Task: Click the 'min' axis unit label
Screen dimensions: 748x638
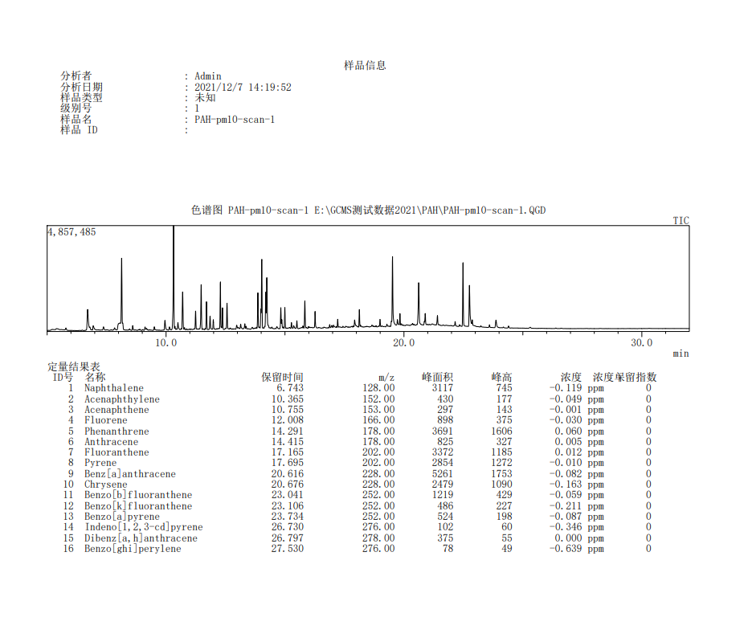Action: click(x=681, y=354)
